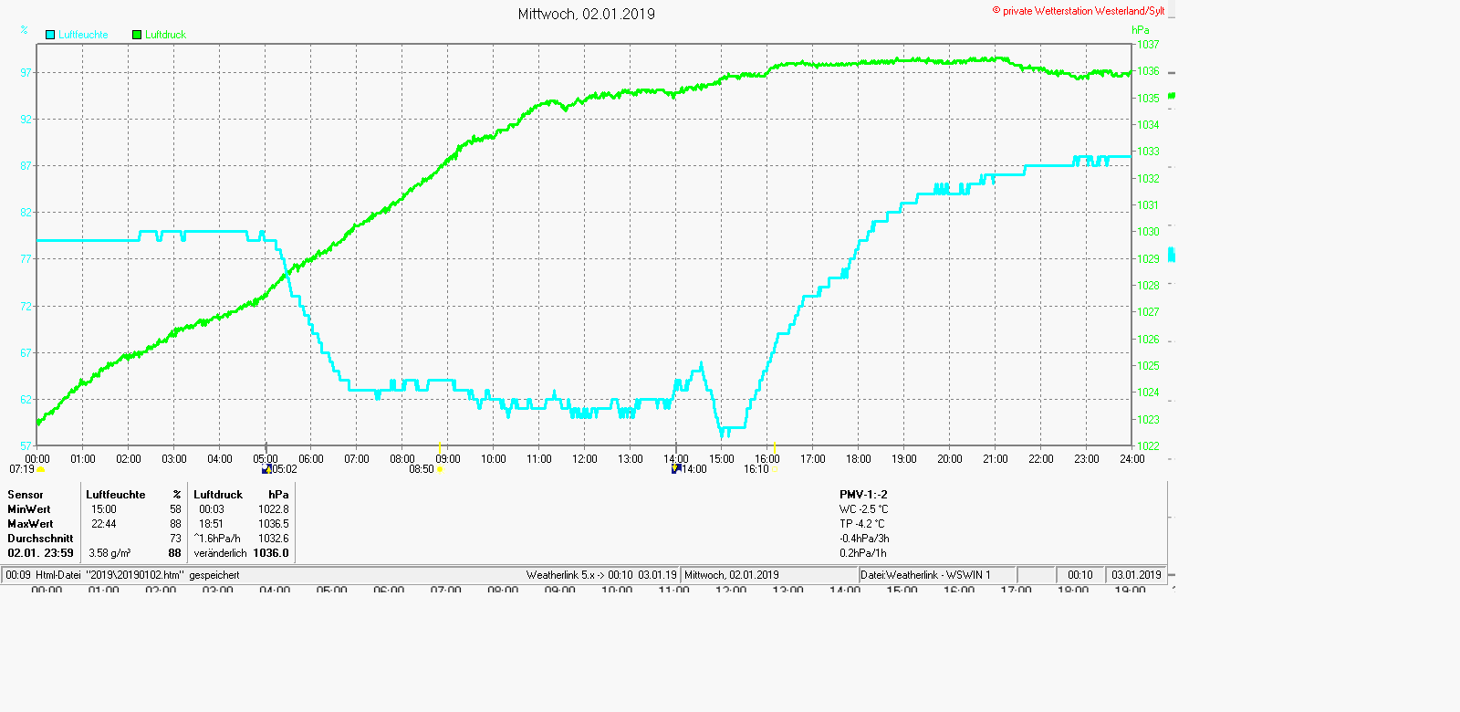
Task: Click the "Luftfeuchte" table column header
Action: pos(116,495)
